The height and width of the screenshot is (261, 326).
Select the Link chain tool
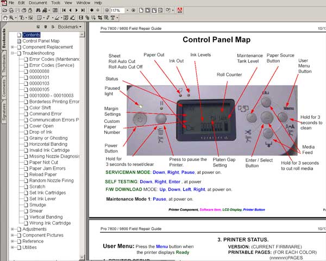click(87, 18)
